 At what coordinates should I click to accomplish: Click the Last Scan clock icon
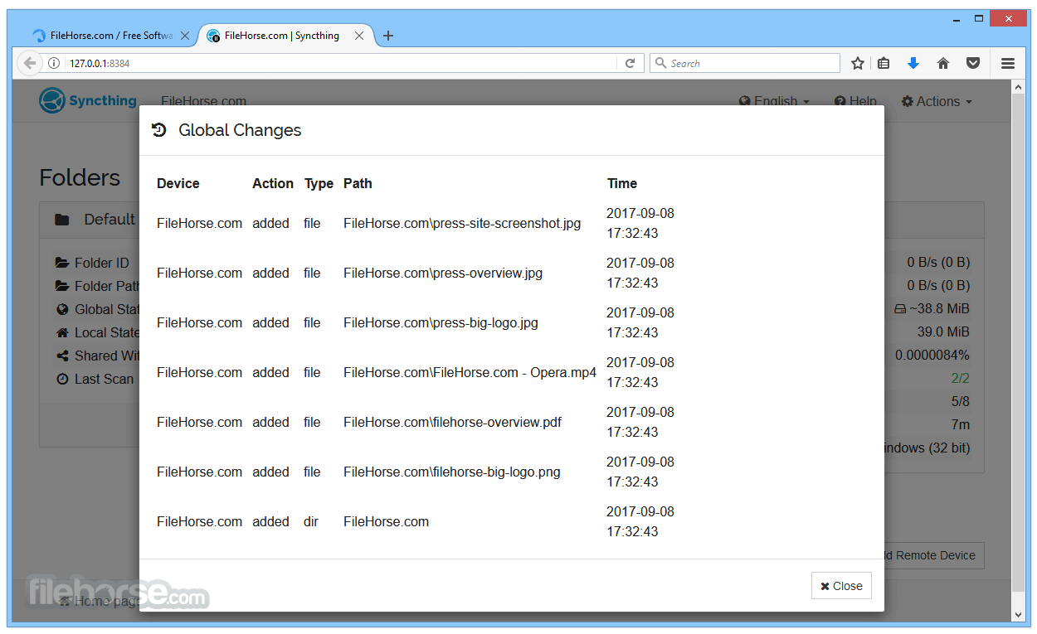(x=62, y=379)
